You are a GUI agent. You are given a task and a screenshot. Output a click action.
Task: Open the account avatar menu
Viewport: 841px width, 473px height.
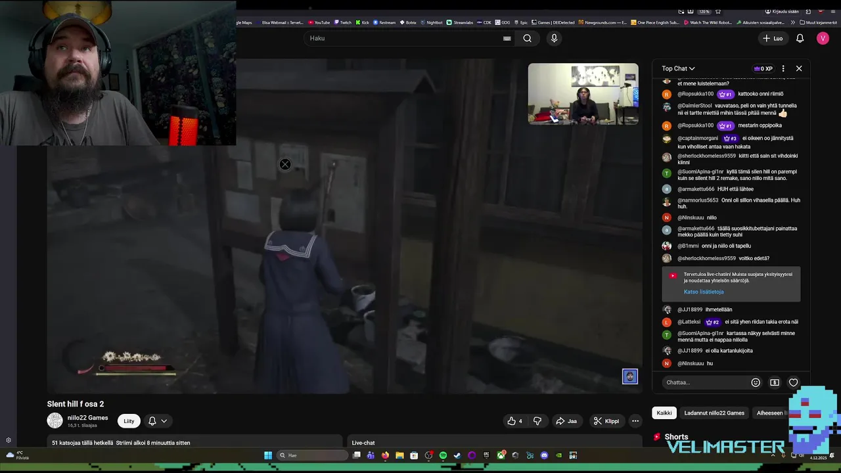tap(823, 38)
